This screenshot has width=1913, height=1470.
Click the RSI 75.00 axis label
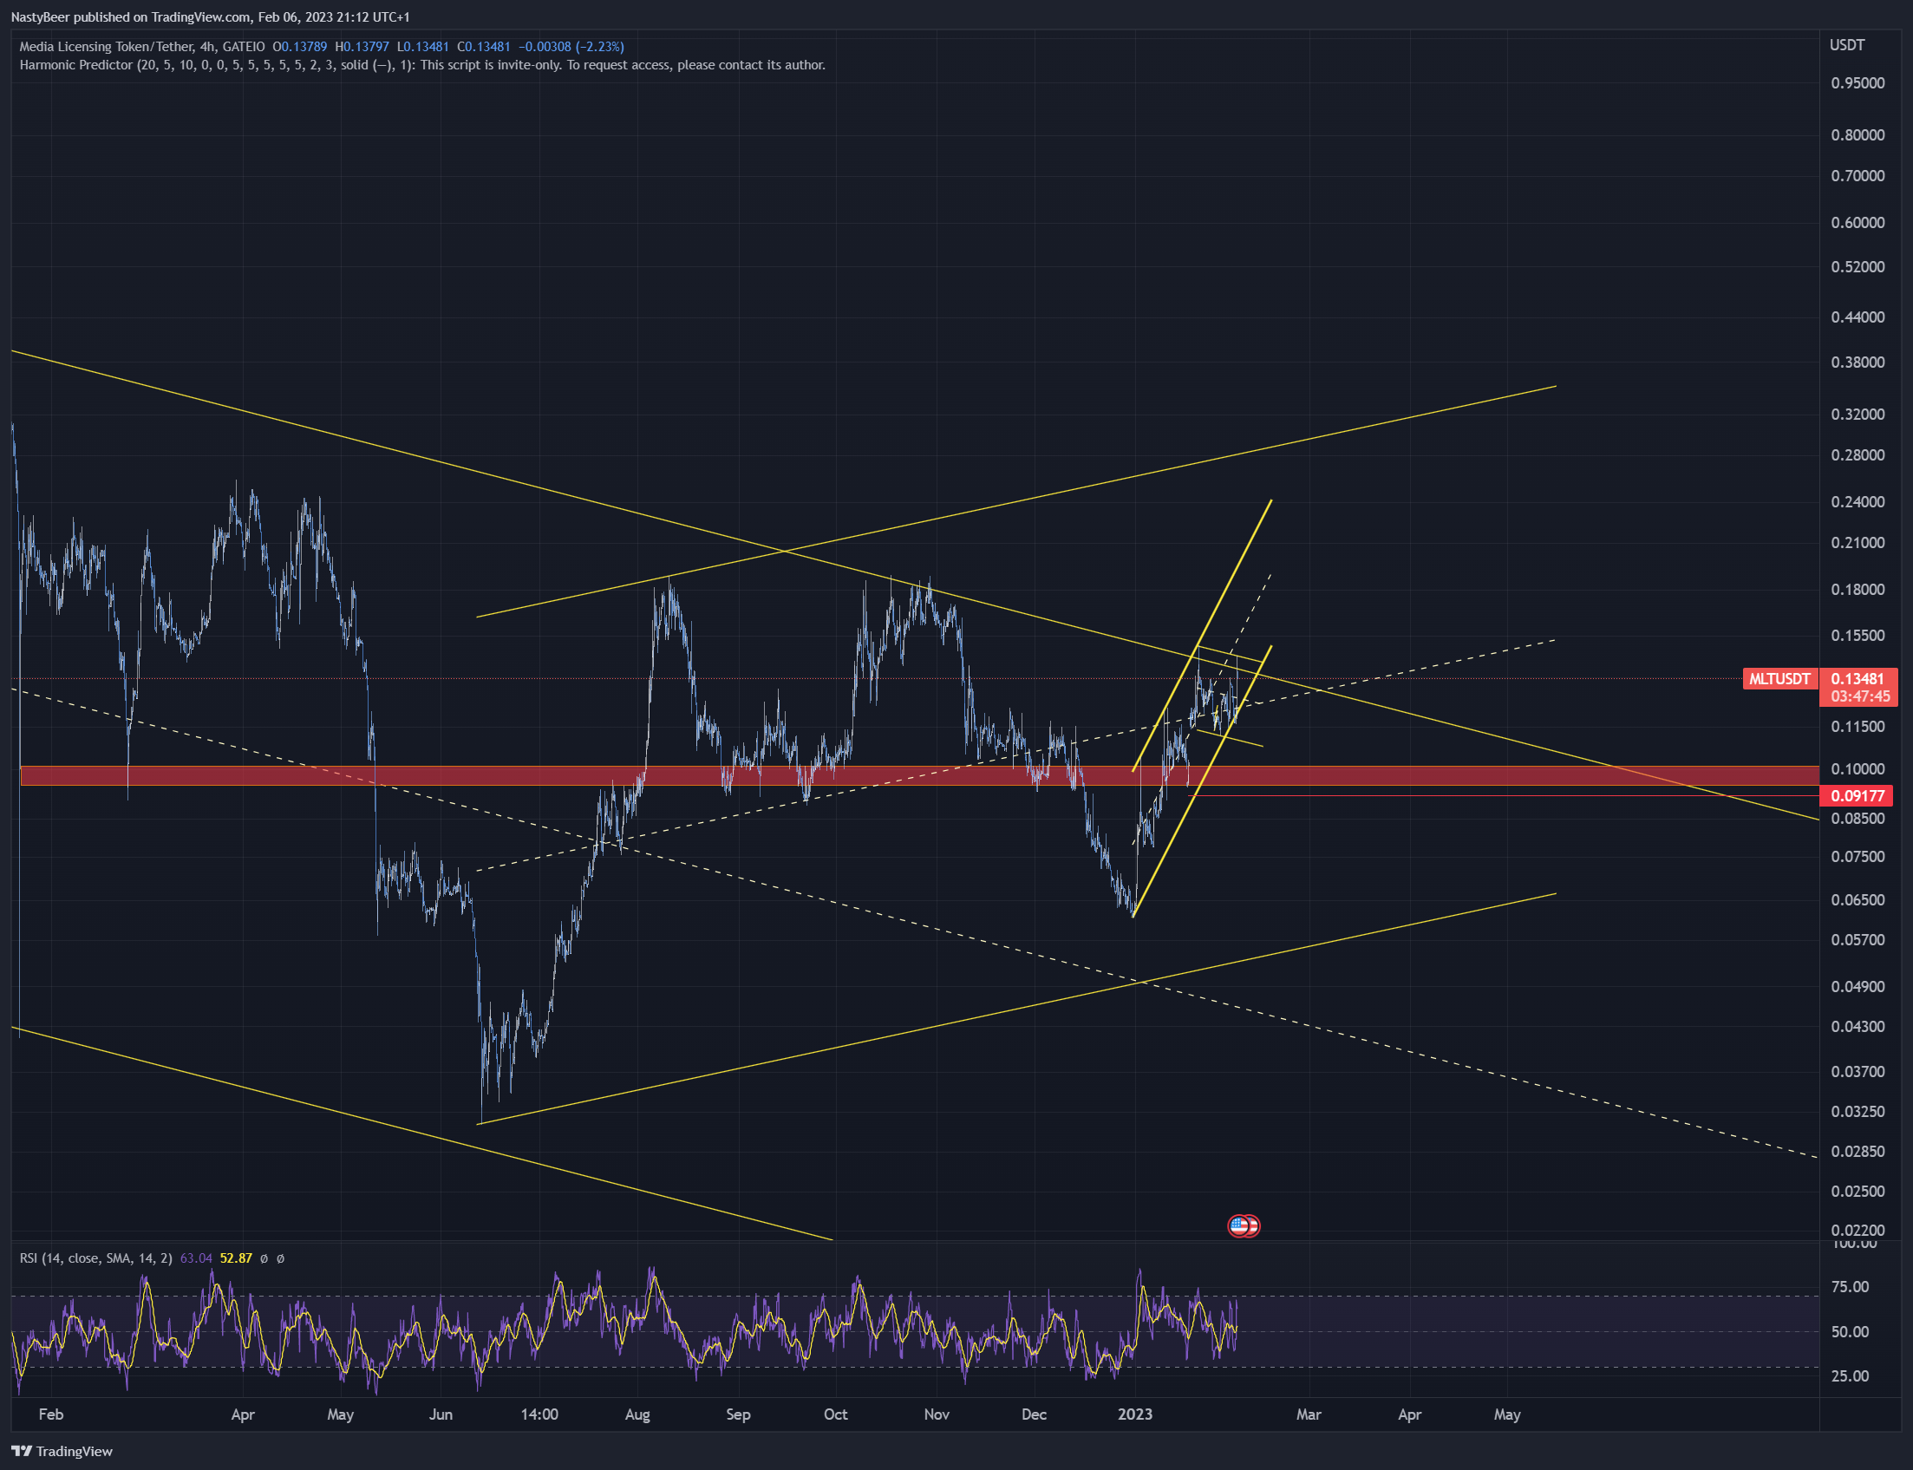point(1850,1287)
